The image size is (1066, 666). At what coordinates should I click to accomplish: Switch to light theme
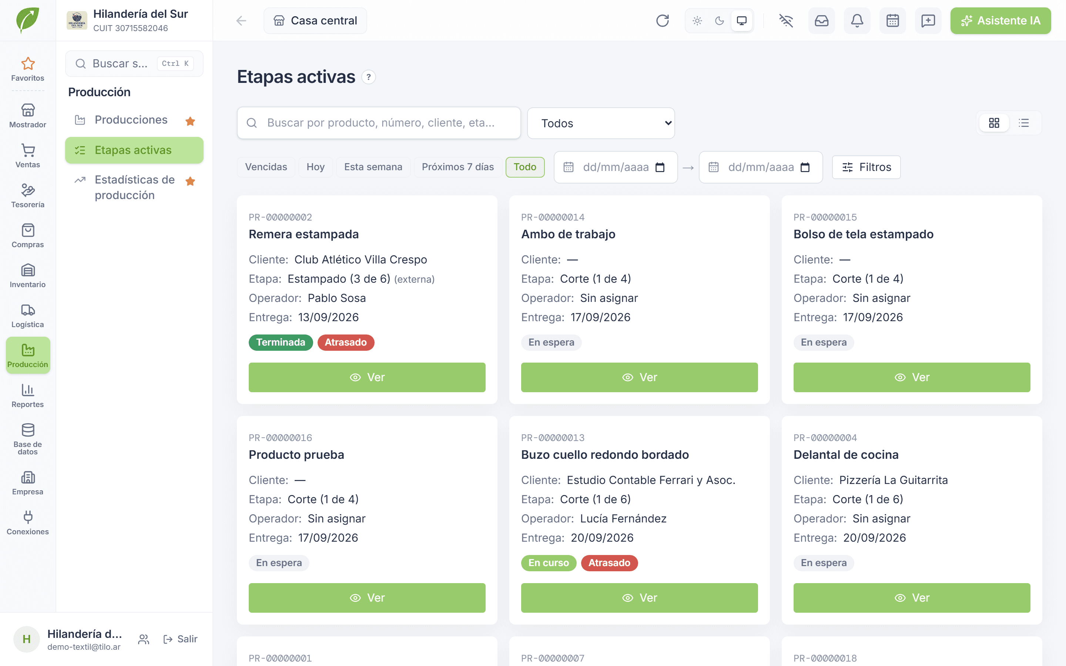697,21
